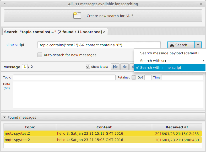Image resolution: width=206 pixels, height=152 pixels.
Task: Click the Inline script input field
Action: (99, 45)
